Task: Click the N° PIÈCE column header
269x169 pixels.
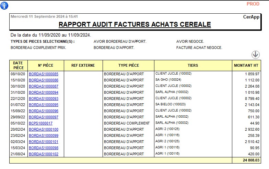Action: pyautogui.click(x=46, y=65)
